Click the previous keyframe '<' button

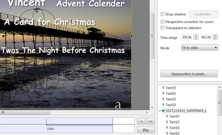[x=141, y=121]
